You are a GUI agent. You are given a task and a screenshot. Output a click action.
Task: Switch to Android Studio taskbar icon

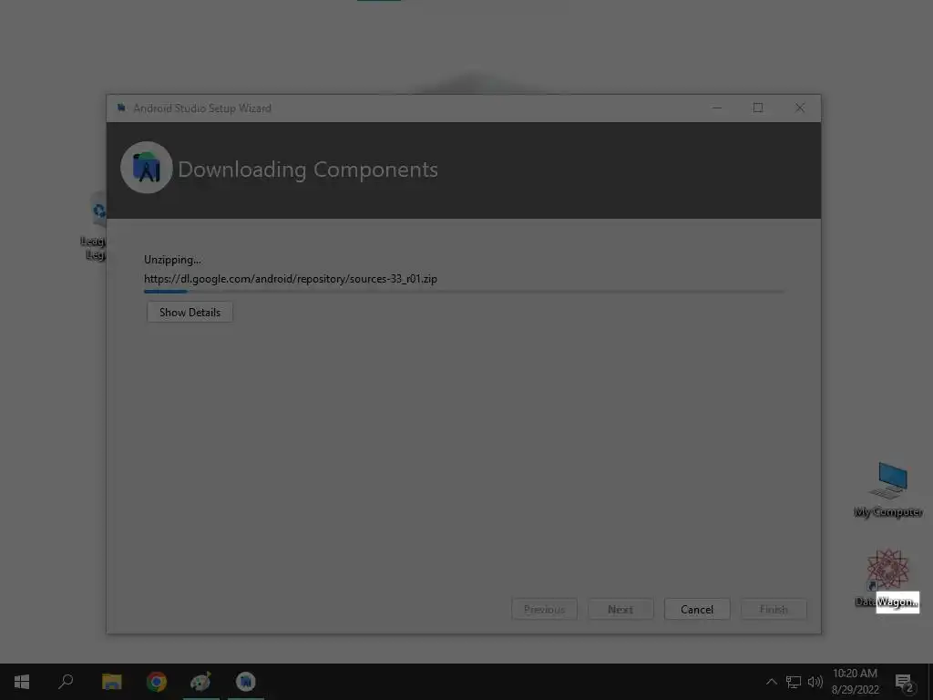(x=246, y=682)
